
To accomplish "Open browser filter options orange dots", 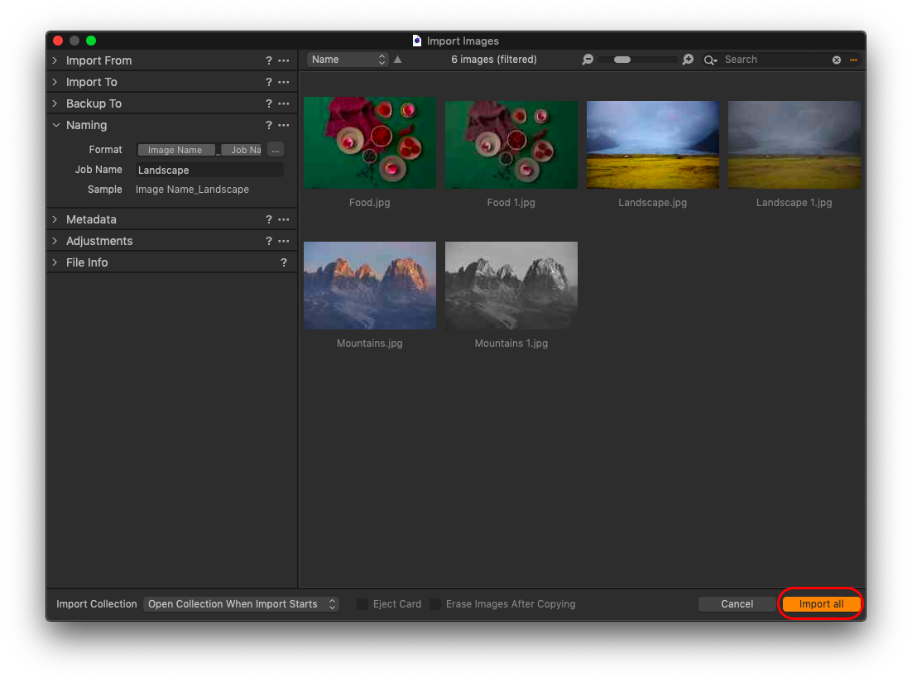I will [854, 60].
